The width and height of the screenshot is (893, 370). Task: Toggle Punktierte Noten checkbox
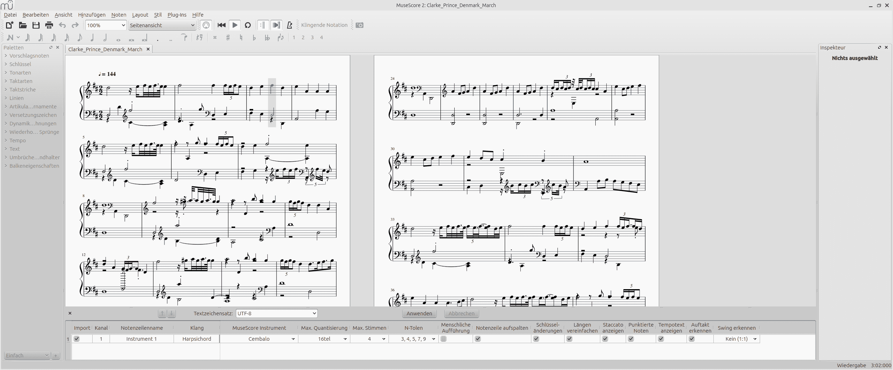[631, 339]
